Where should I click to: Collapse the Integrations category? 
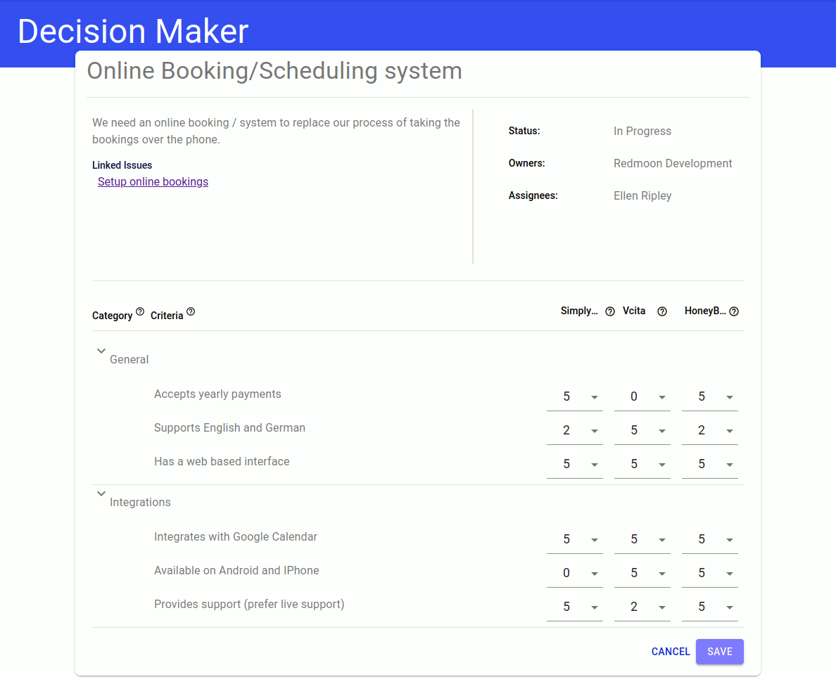[101, 493]
